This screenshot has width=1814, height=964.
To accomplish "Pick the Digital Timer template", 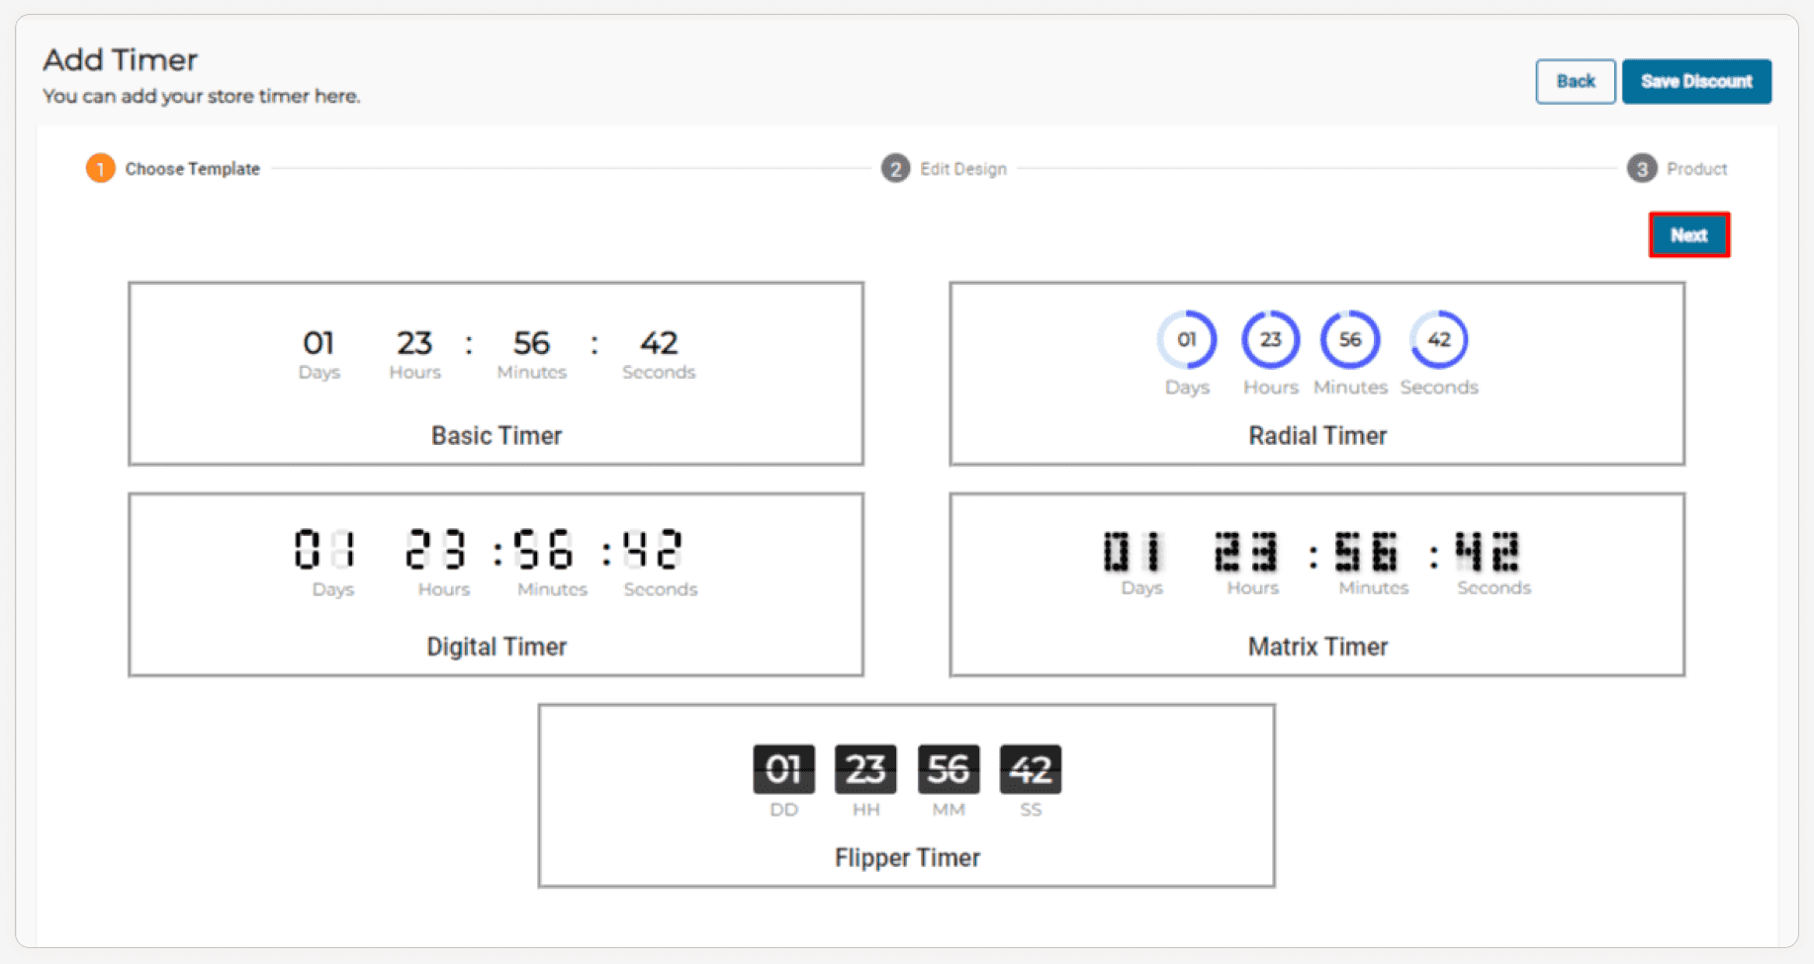I will (496, 584).
